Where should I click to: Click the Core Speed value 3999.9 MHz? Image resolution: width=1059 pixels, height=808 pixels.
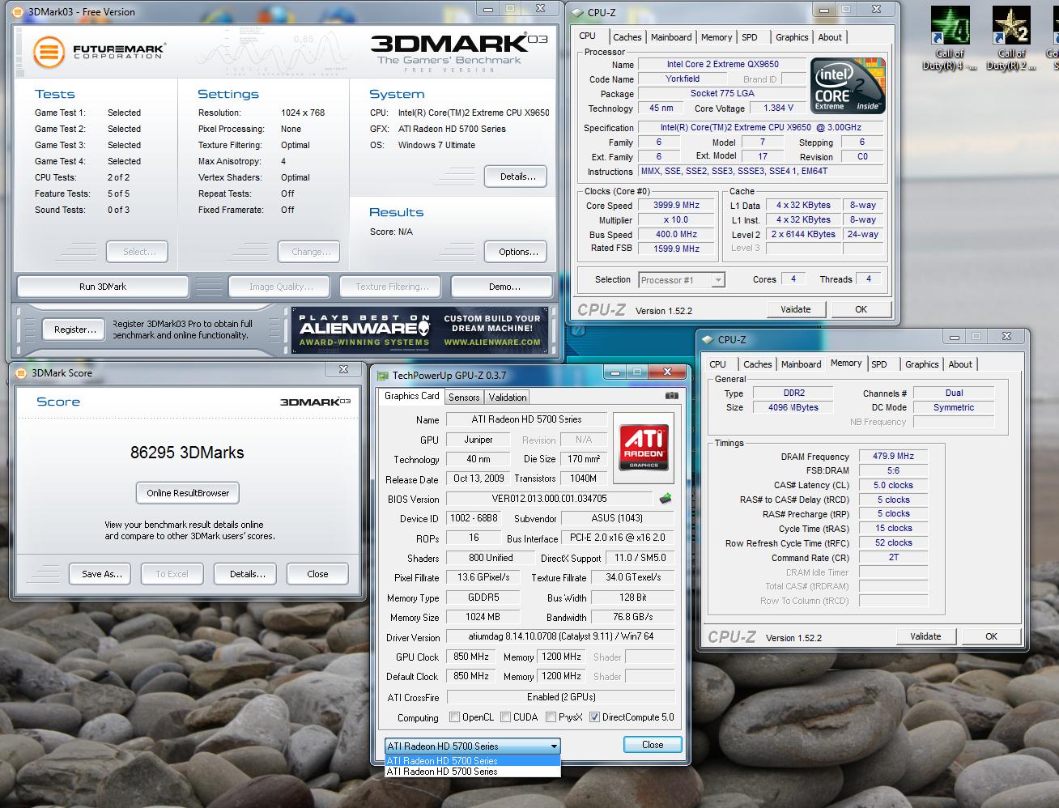pos(676,206)
